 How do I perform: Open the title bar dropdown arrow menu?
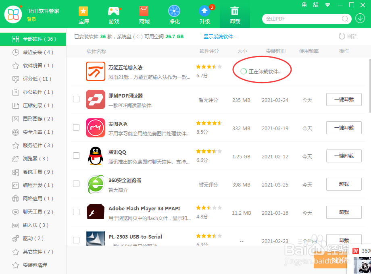point(327,5)
